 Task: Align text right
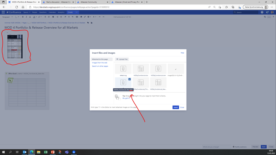[x=72, y=17]
